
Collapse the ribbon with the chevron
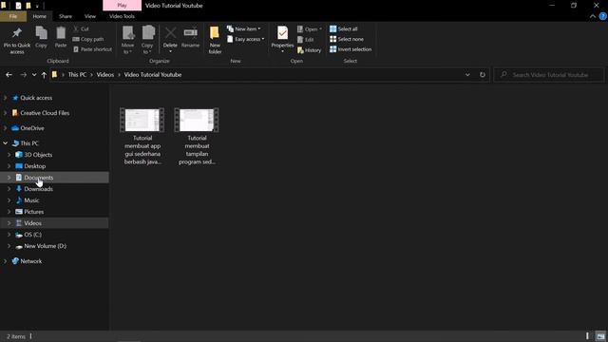point(593,16)
